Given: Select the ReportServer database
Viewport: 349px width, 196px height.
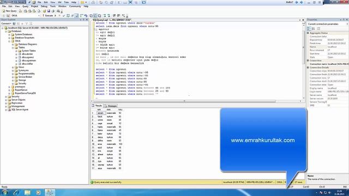Looking at the screenshot, I should tap(21, 90).
